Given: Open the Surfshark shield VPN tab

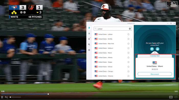Looking at the screenshot, I should (x=89, y=28).
